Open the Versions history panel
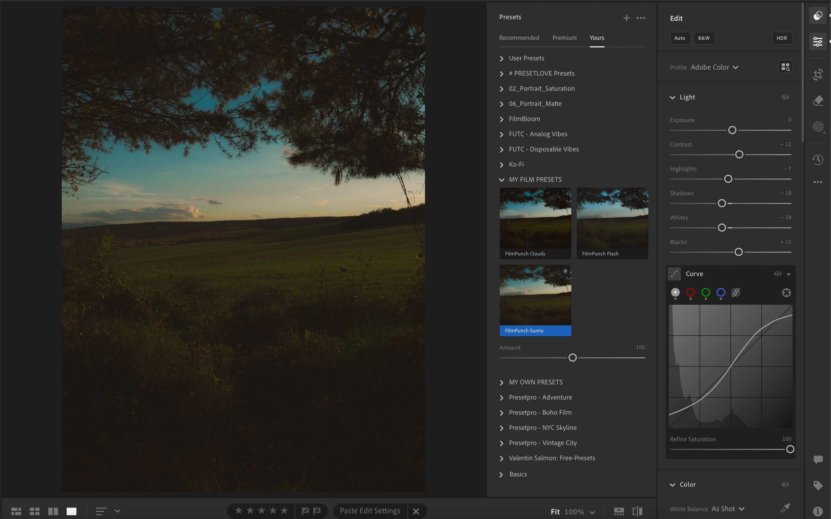The width and height of the screenshot is (831, 519). [818, 159]
